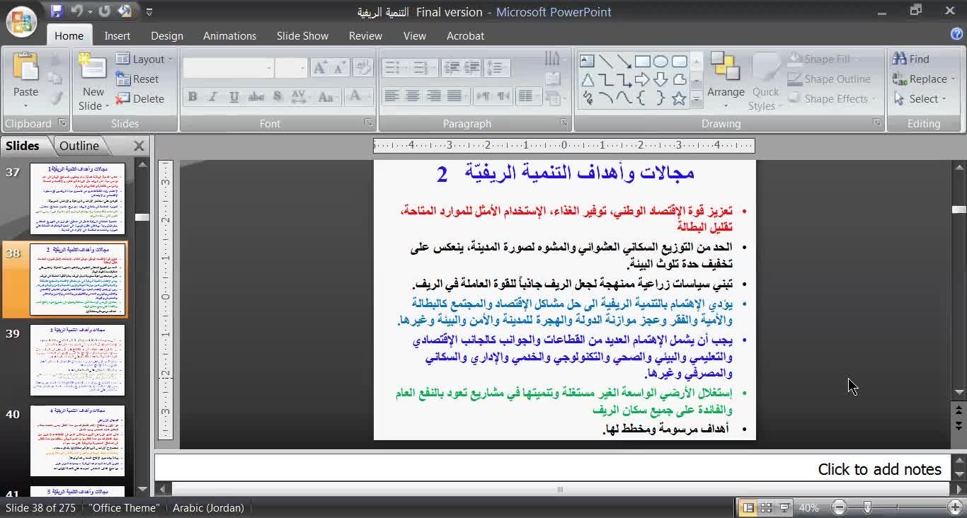Delete the selected slide
Viewport: 967px width, 518px height.
139,99
